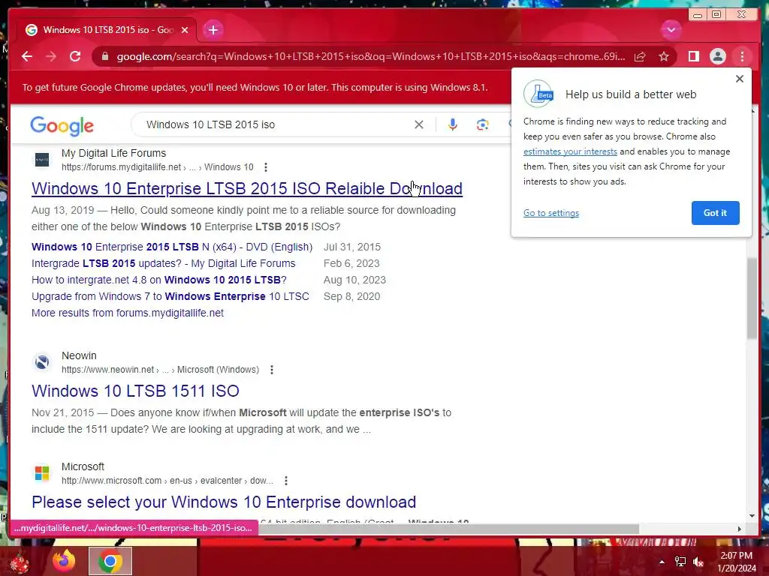Open Windows 10 Enterprise 2015 LTSB N (x64) sublink
The width and height of the screenshot is (769, 576).
pos(172,247)
